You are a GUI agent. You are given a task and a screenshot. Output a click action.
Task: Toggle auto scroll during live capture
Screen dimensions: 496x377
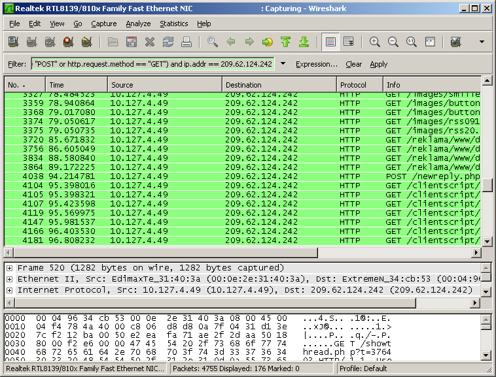(x=349, y=42)
